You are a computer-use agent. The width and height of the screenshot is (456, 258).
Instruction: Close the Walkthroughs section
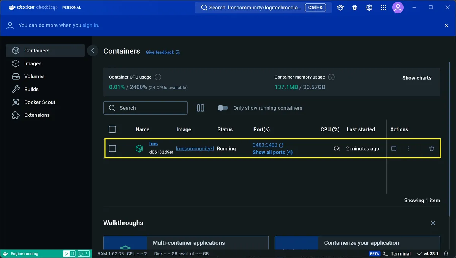pyautogui.click(x=433, y=223)
